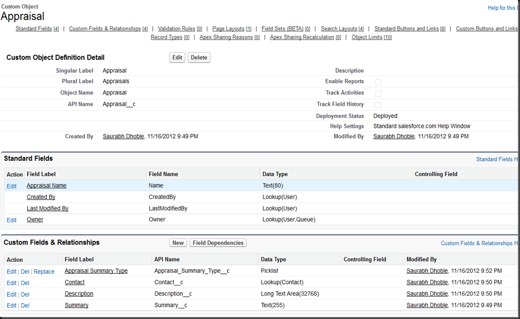Image resolution: width=520 pixels, height=319 pixels.
Task: Open Record Types [0] link
Action: (170, 37)
